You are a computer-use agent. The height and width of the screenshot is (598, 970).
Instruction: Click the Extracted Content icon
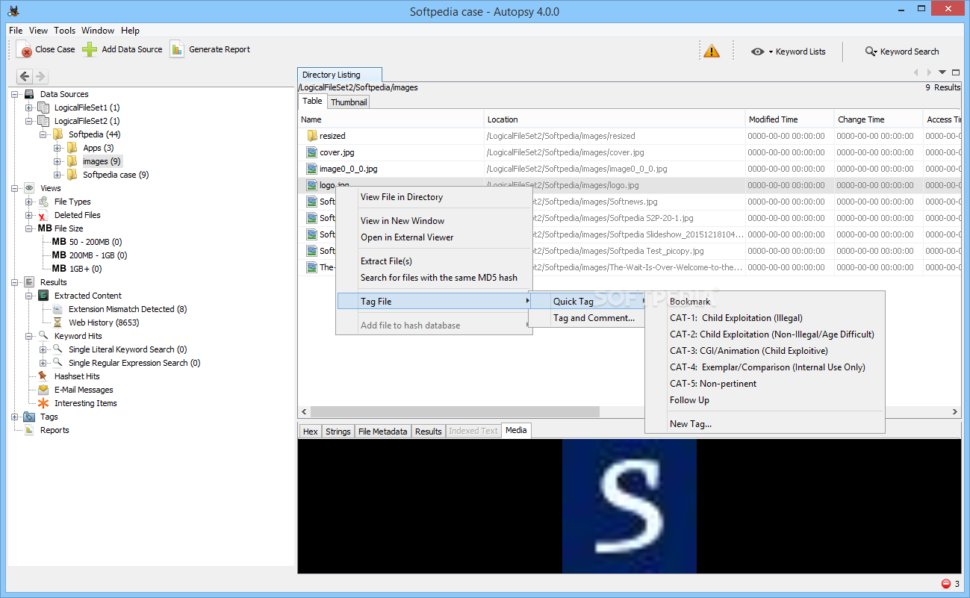click(x=44, y=296)
